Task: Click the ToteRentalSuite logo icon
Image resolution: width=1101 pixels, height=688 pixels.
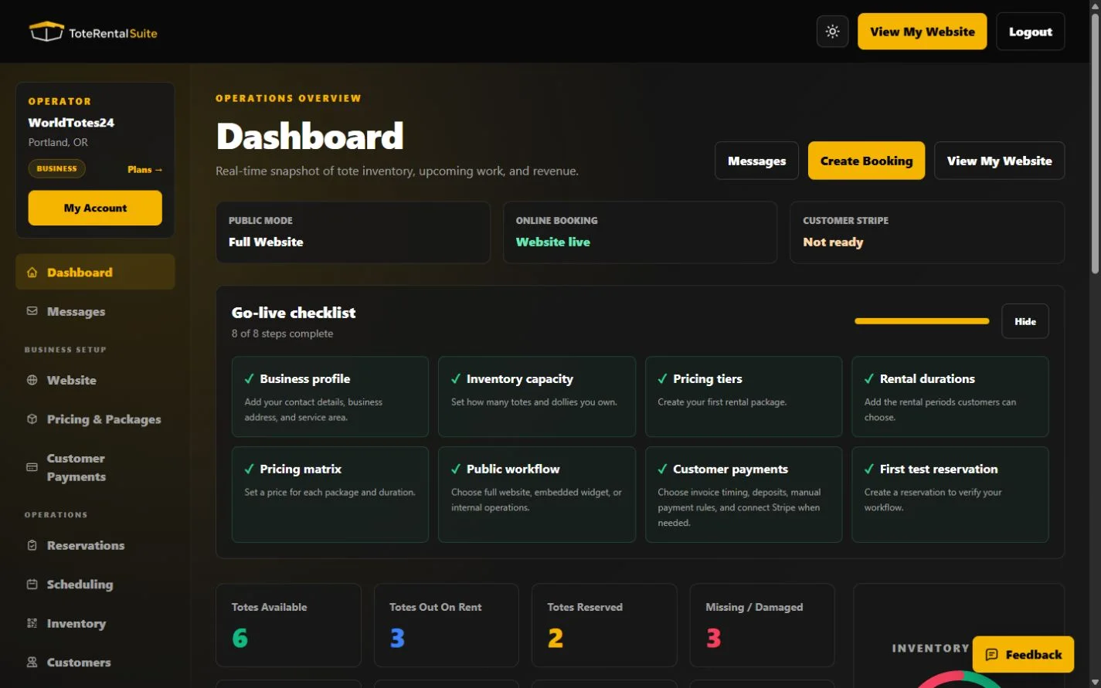Action: click(46, 32)
